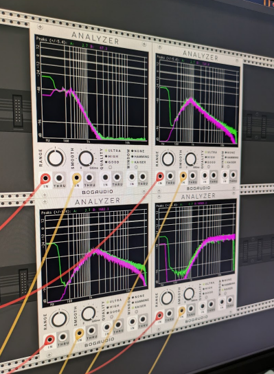Click fourth THRU jack on lower-right Analyzer
Image resolution: width=274 pixels, height=374 pixels.
[x=230, y=300]
